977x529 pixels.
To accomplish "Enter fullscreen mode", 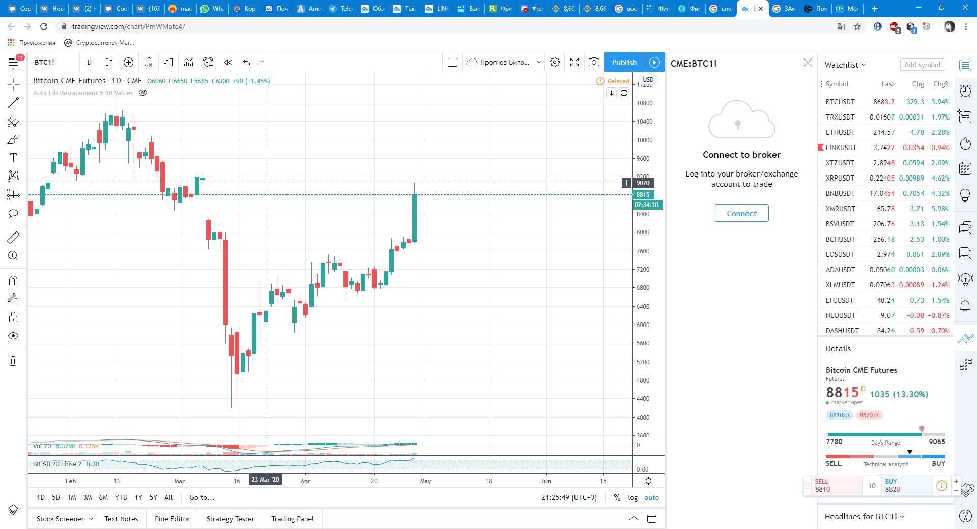I will (x=574, y=62).
